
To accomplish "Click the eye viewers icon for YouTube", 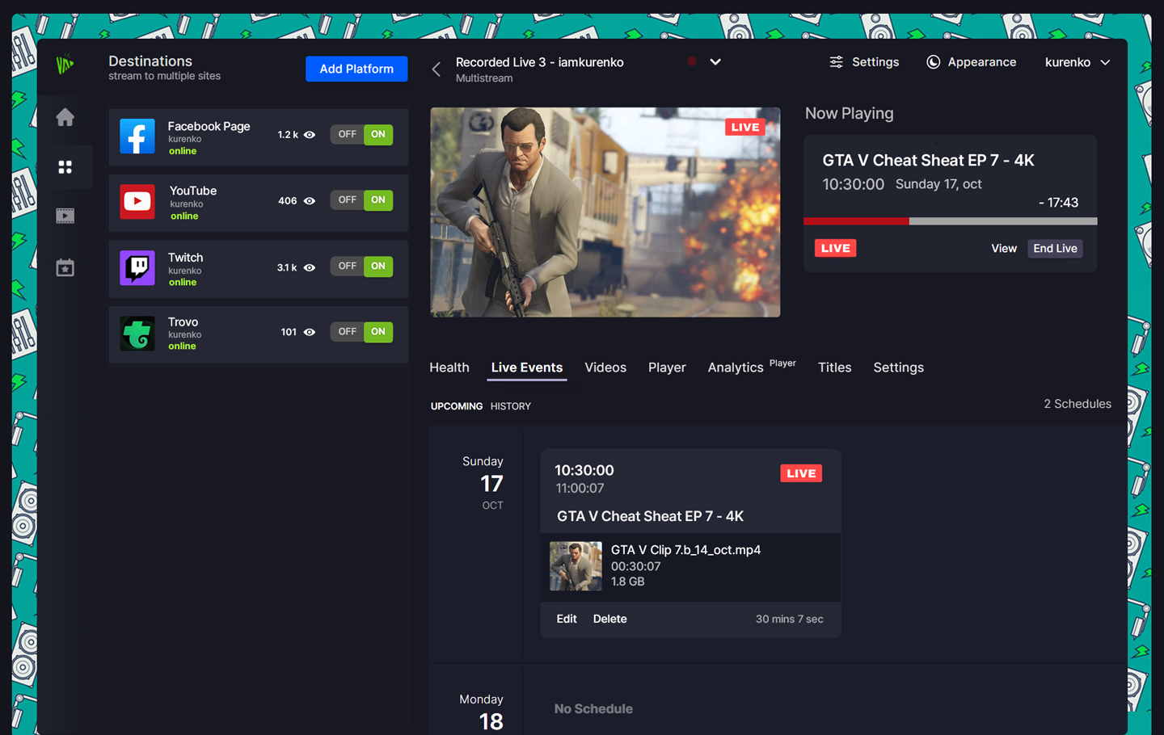I will click(310, 201).
